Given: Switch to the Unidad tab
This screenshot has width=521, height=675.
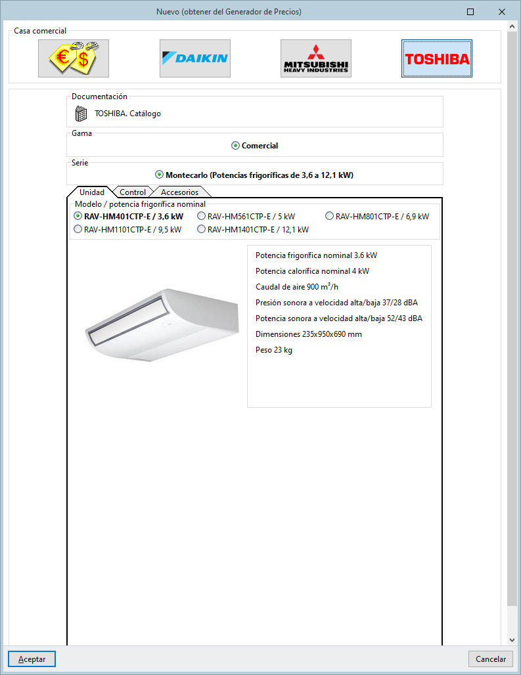Looking at the screenshot, I should [x=92, y=192].
